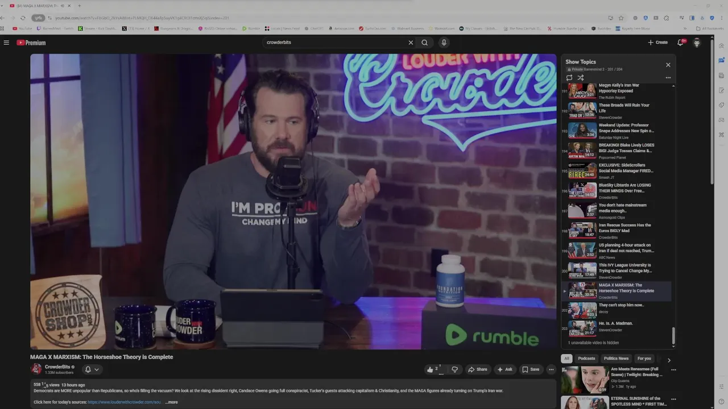Play 'Weekend Update: Professor Snape' video
The height and width of the screenshot is (409, 728).
617,131
